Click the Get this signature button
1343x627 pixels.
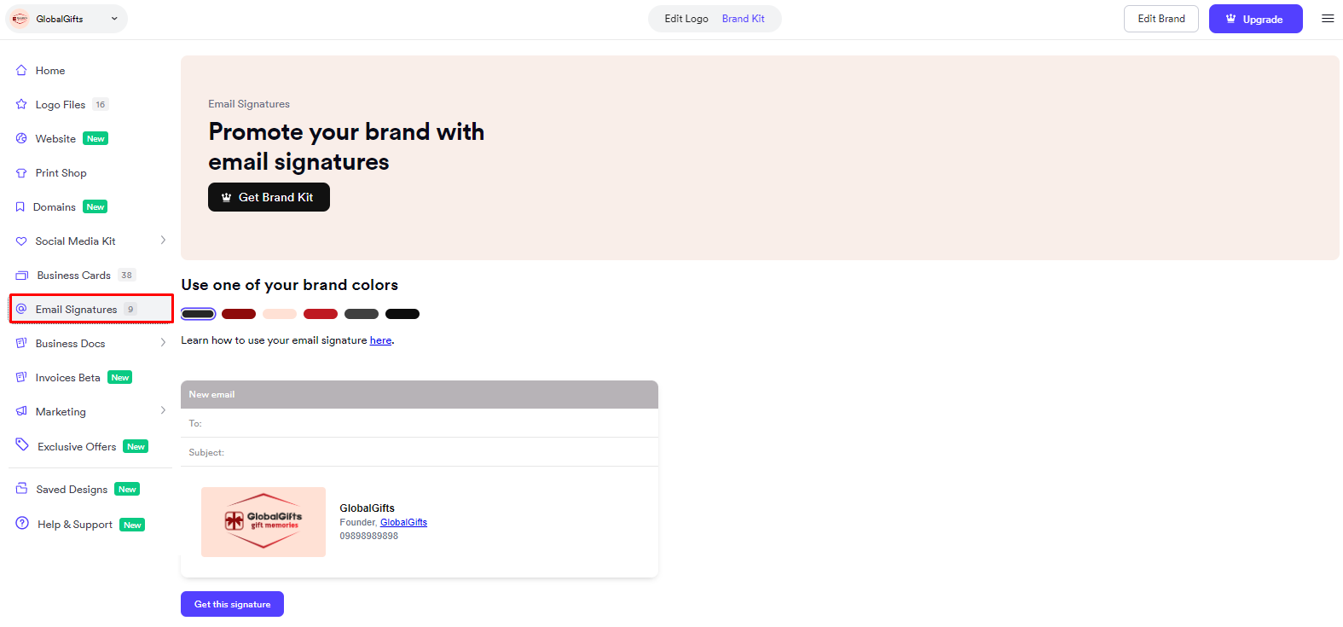click(x=232, y=604)
